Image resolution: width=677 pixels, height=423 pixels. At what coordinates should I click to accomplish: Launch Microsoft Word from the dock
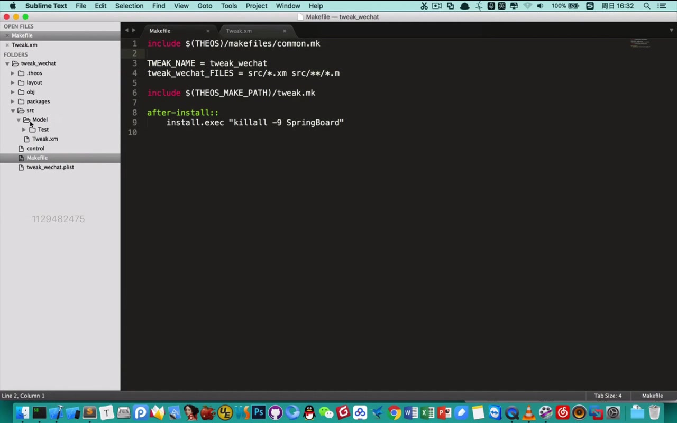pos(411,413)
